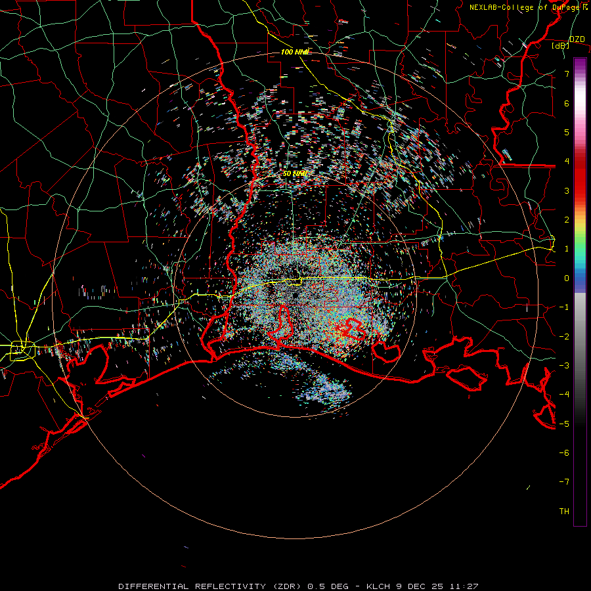
Task: Click the 50 NMI range ring label
Action: [295, 173]
